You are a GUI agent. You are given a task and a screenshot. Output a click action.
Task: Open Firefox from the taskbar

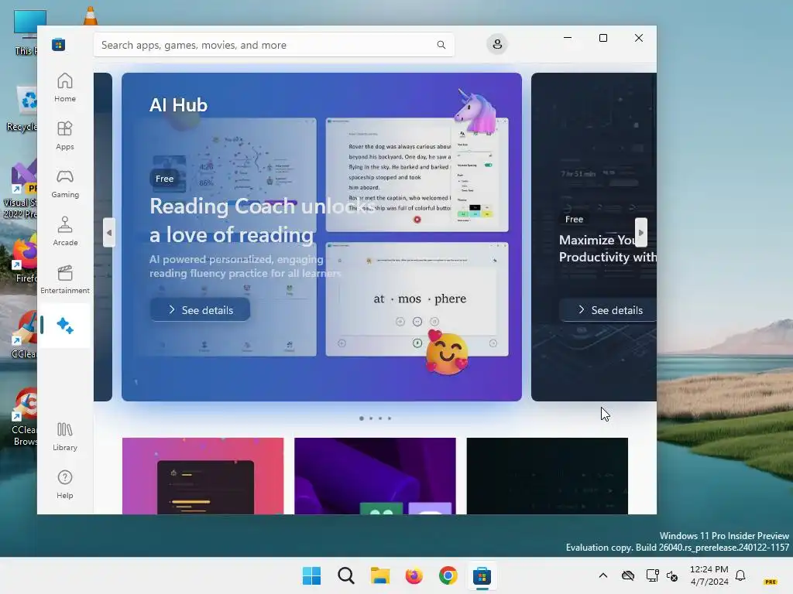(414, 575)
